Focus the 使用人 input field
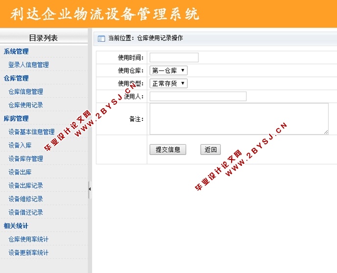The width and height of the screenshot is (337, 273). [x=198, y=96]
